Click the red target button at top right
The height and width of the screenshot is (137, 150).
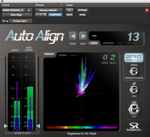pos(146,10)
